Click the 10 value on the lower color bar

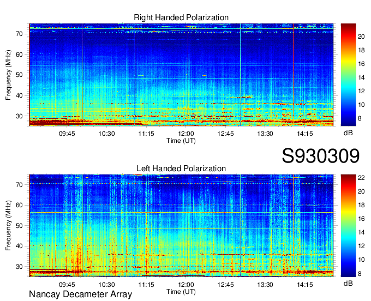click(361, 260)
